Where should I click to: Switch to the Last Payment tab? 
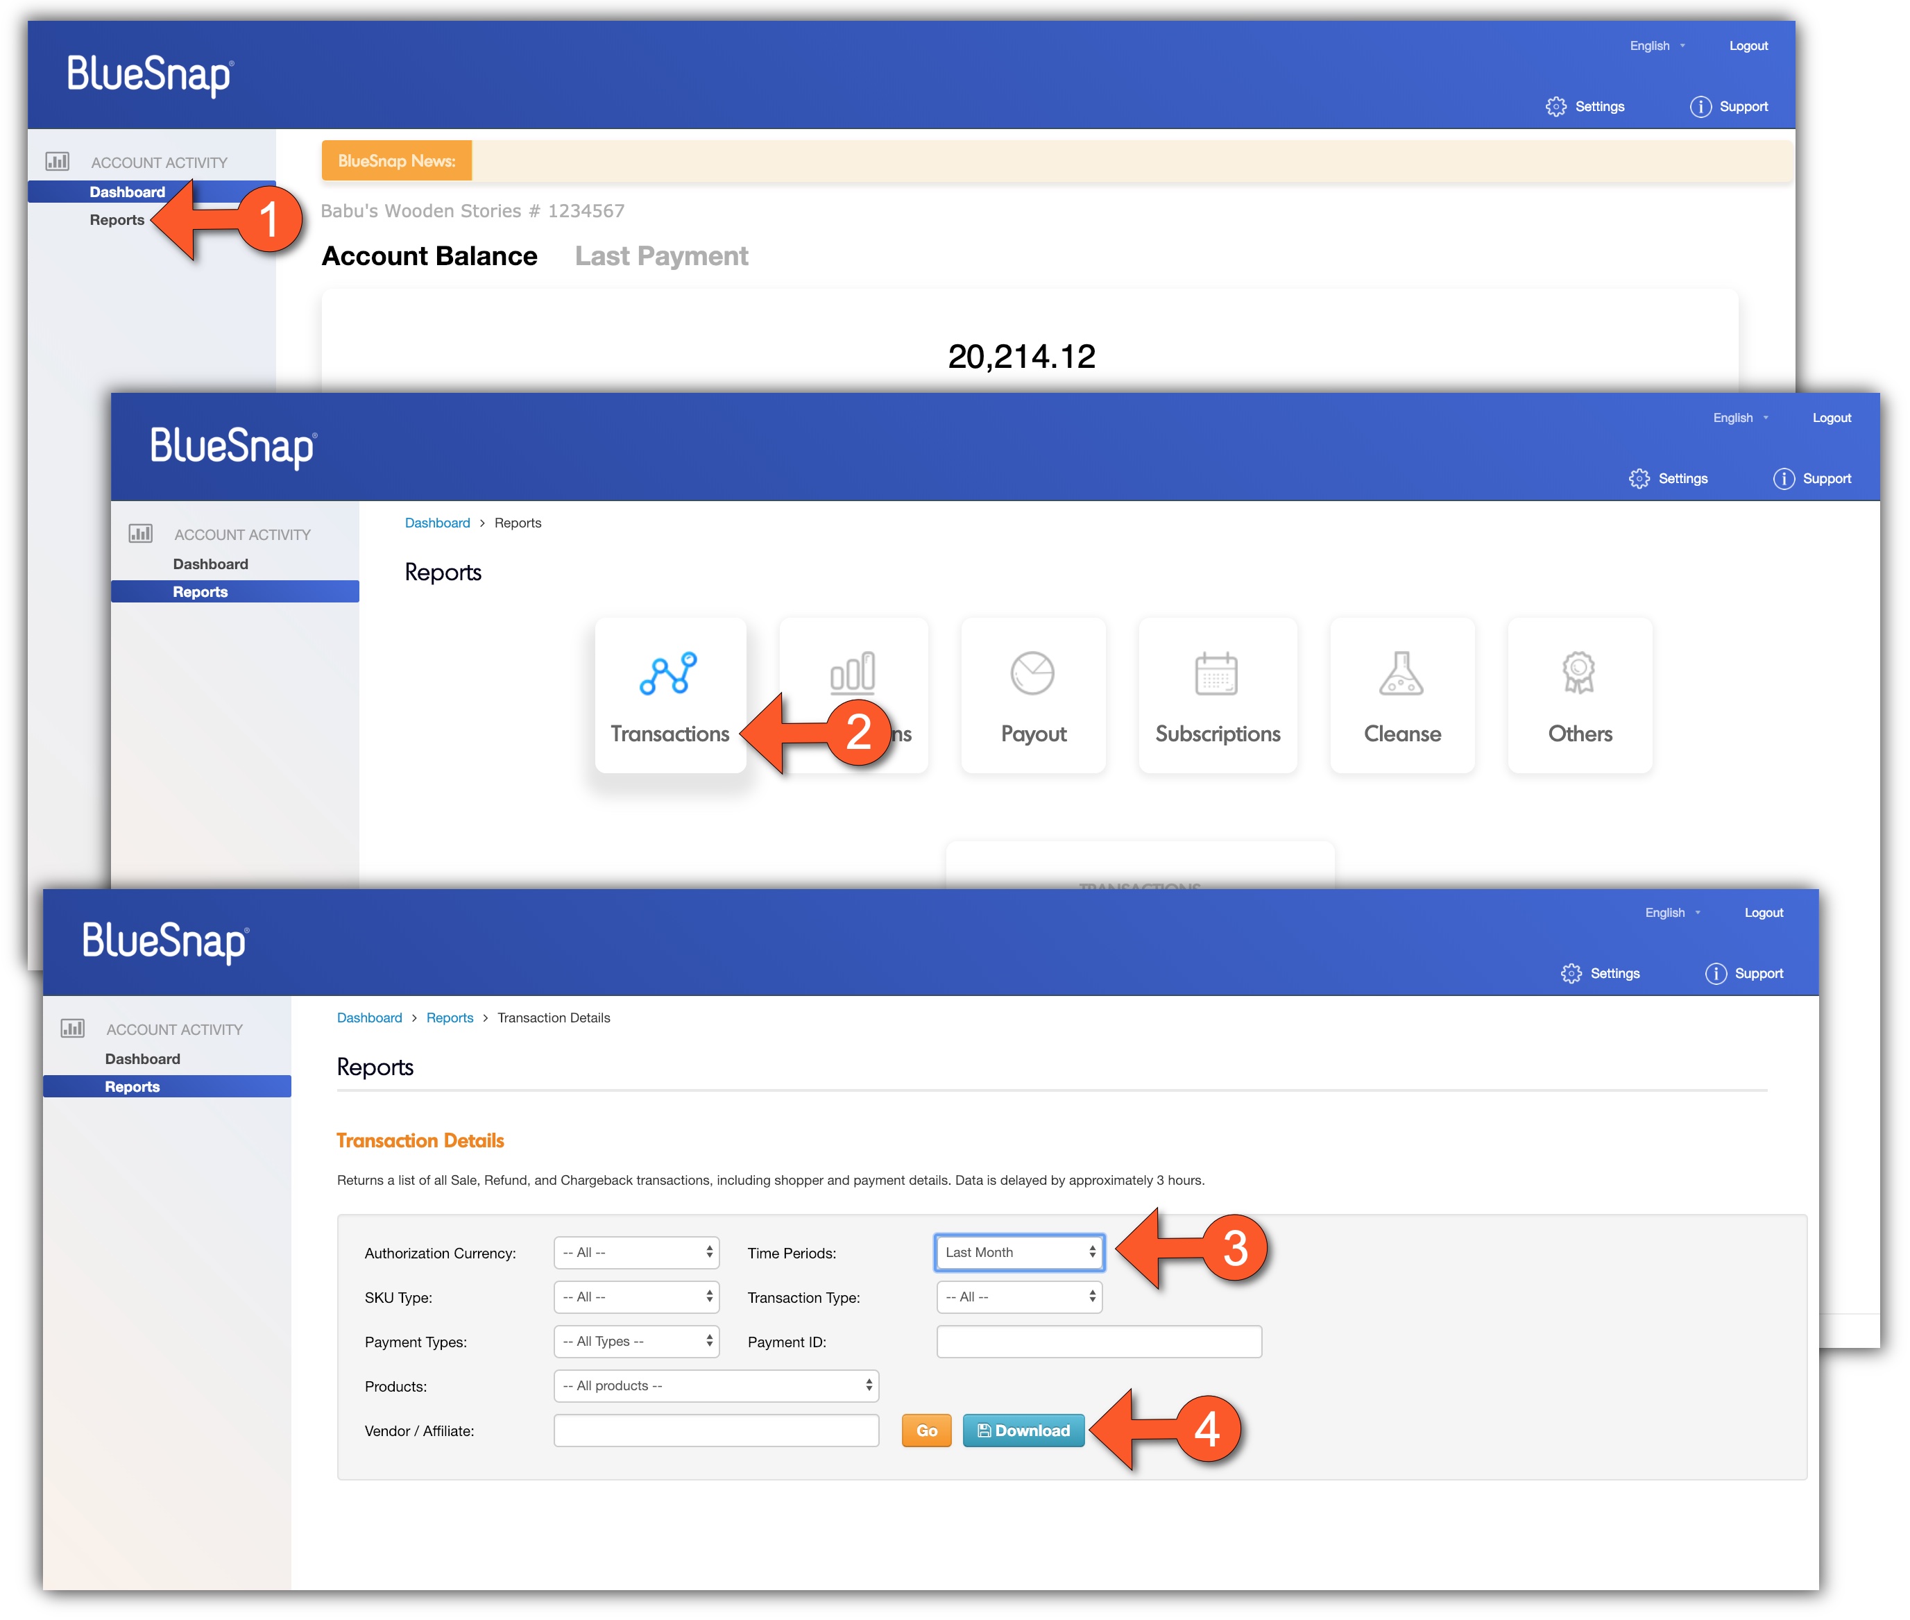tap(661, 256)
